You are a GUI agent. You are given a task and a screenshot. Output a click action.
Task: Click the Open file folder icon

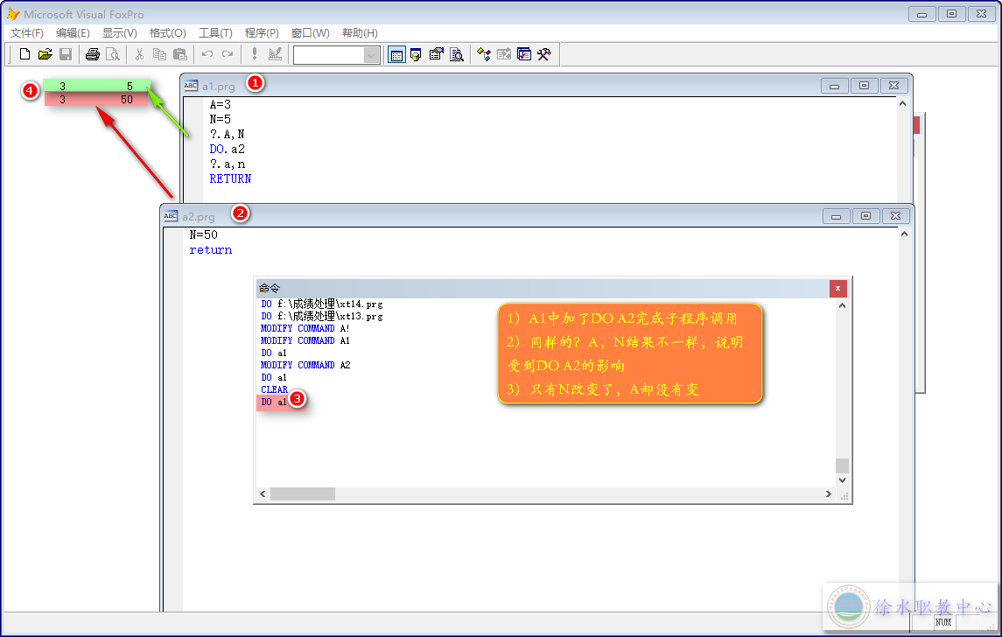[x=45, y=54]
